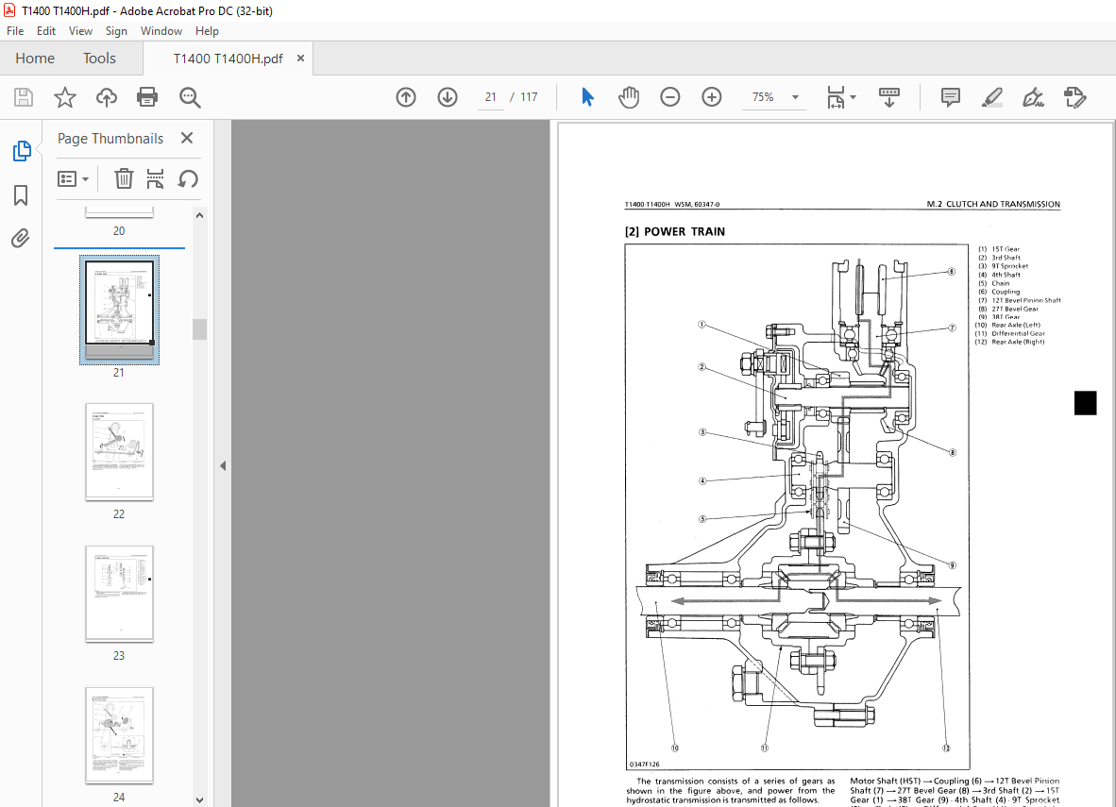Click M.2 CLUTCH AND TRANSMISSION header text
Screen dimensions: 1116x807
[993, 204]
